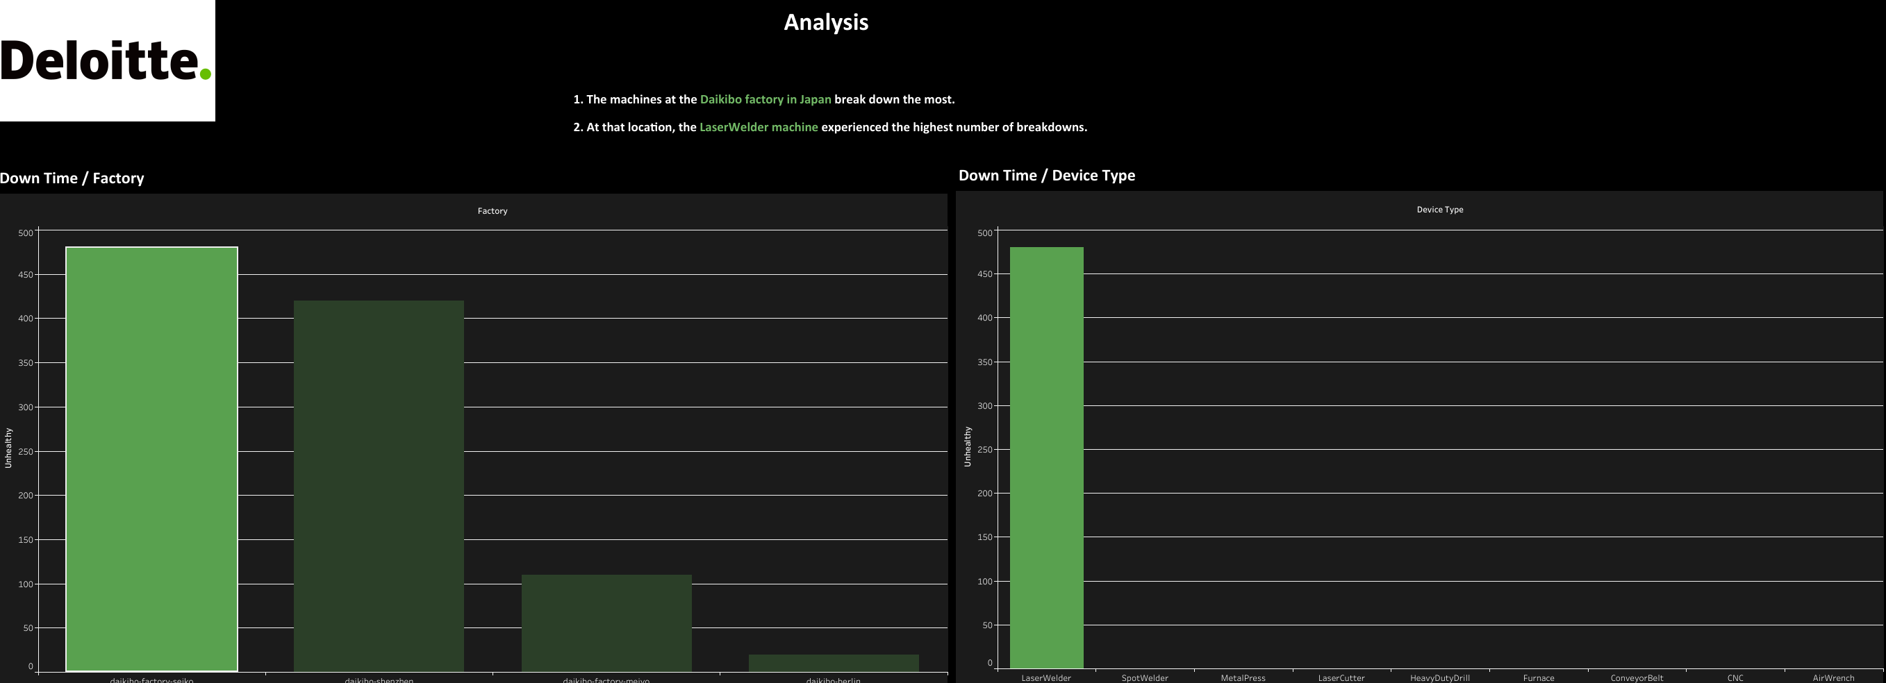Image resolution: width=1886 pixels, height=683 pixels.
Task: Select the MetalPress axis label
Action: (1243, 678)
